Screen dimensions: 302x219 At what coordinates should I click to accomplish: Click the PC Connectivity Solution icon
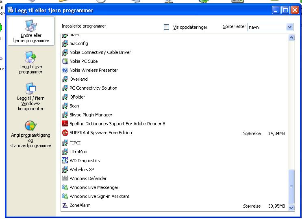coord(65,88)
